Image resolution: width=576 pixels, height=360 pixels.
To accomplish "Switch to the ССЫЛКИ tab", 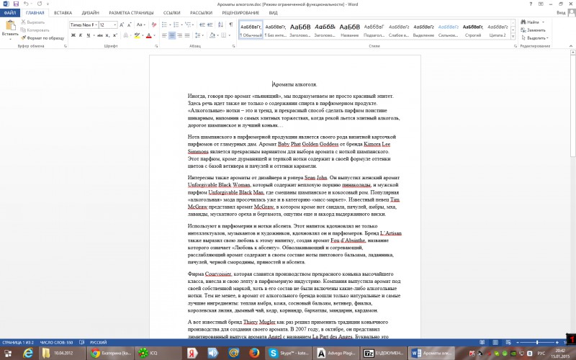I will coord(171,13).
